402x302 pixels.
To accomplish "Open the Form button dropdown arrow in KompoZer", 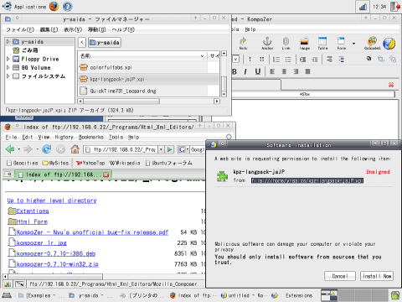I will (353, 44).
